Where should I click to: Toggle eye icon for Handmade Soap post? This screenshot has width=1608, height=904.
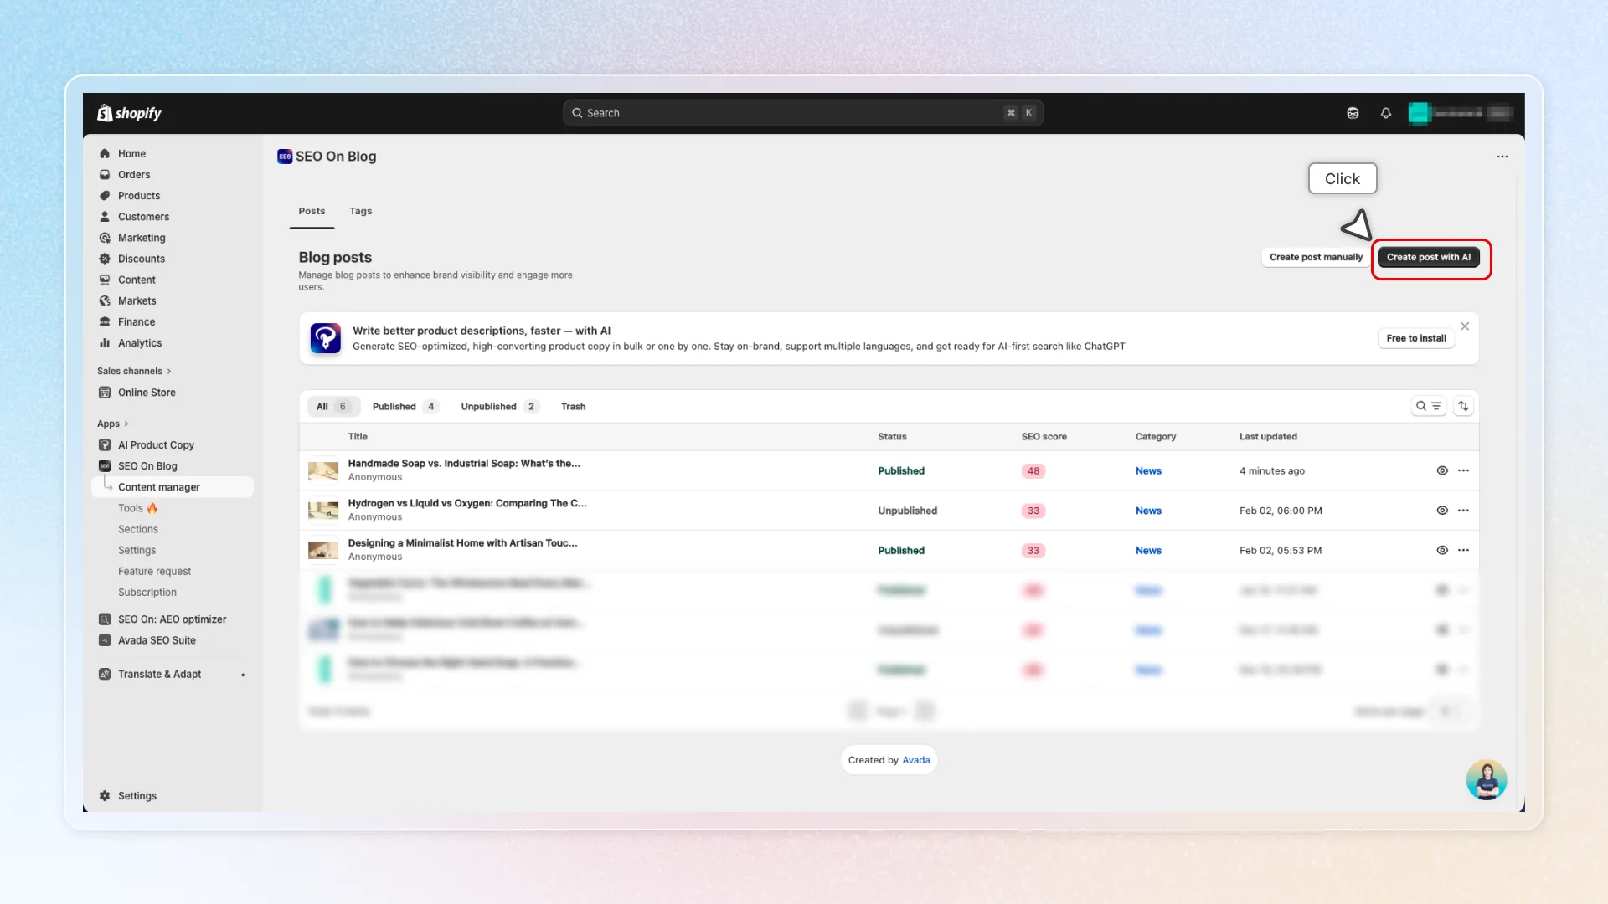click(1442, 470)
